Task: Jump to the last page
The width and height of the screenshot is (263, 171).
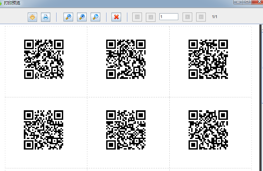Action: pos(201,17)
